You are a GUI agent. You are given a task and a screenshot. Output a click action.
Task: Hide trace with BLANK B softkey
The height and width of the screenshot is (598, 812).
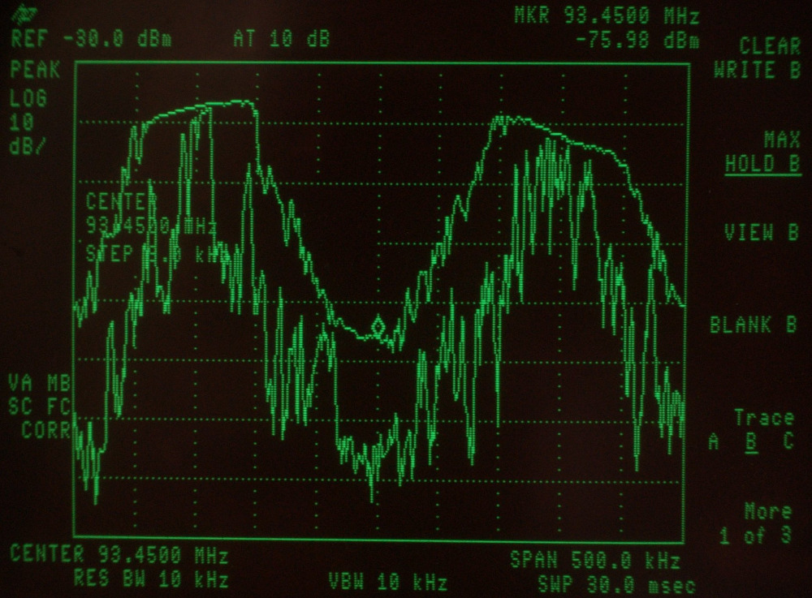pos(753,325)
